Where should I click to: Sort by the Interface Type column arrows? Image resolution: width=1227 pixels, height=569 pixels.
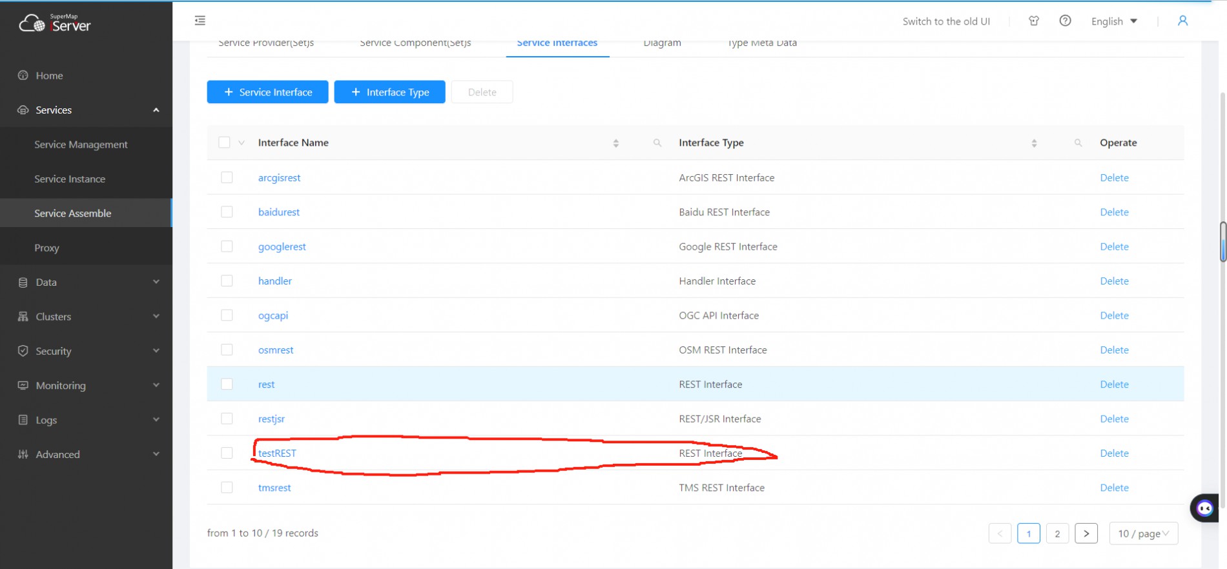point(1035,143)
